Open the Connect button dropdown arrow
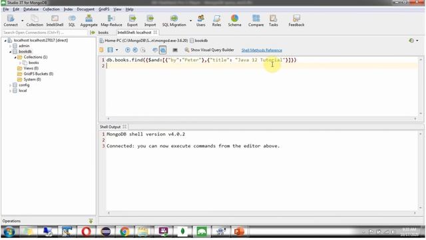The height and width of the screenshot is (240, 426). point(22,21)
